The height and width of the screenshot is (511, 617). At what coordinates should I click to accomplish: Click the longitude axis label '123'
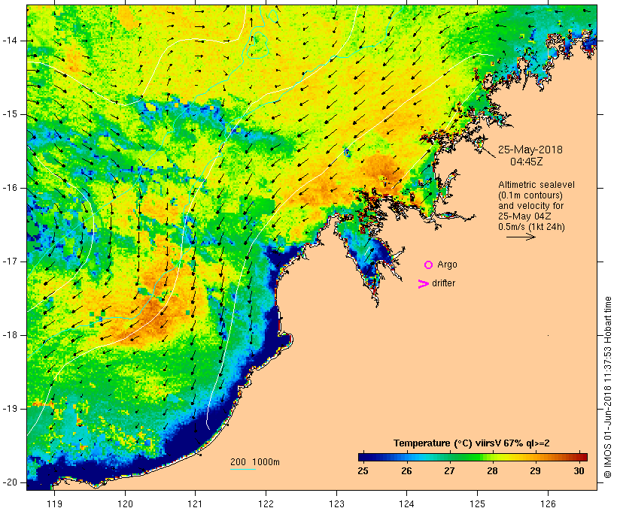click(336, 503)
